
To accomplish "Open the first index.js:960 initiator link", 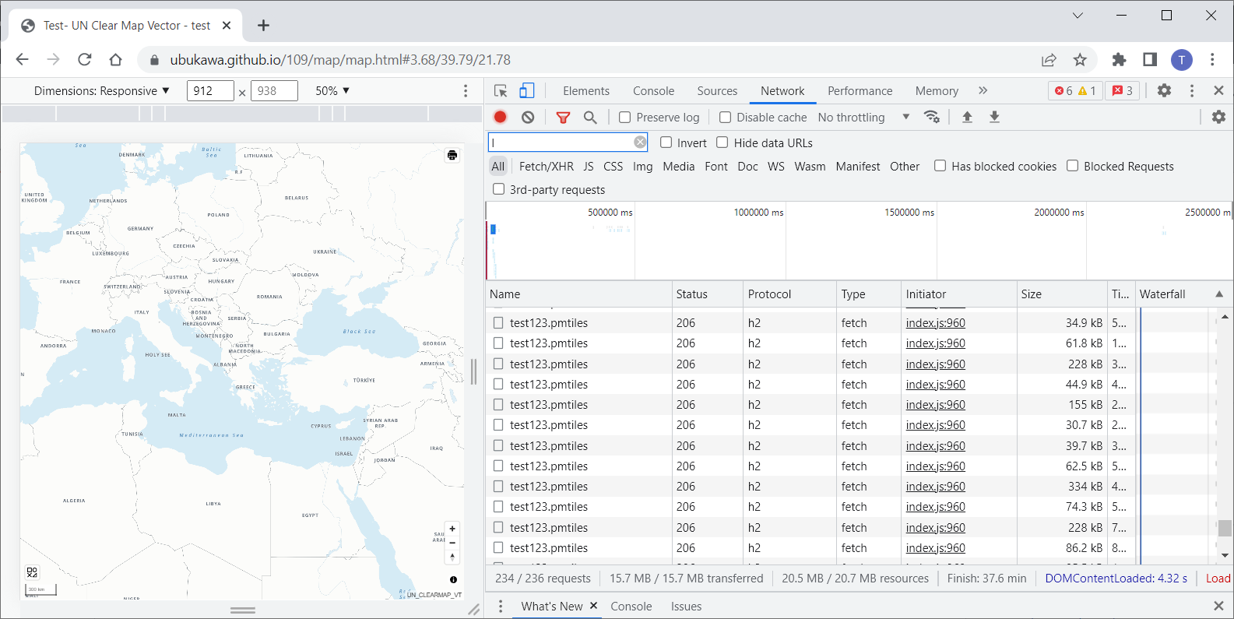I will coord(935,323).
